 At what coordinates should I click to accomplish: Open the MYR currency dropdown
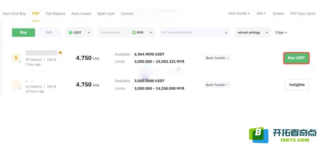click(142, 33)
